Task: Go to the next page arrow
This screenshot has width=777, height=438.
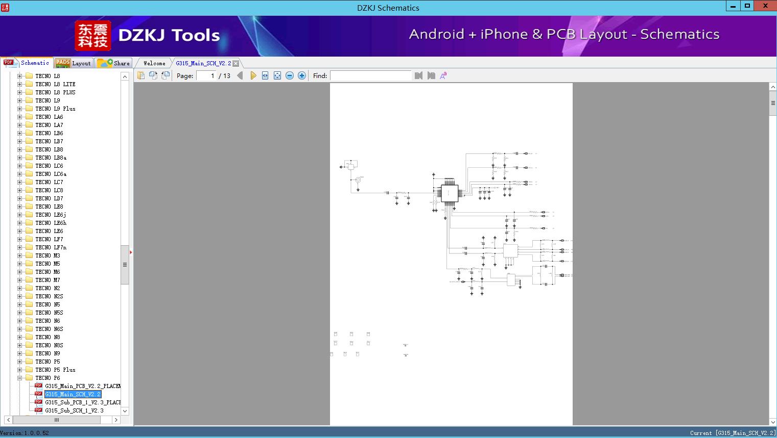Action: [253, 75]
